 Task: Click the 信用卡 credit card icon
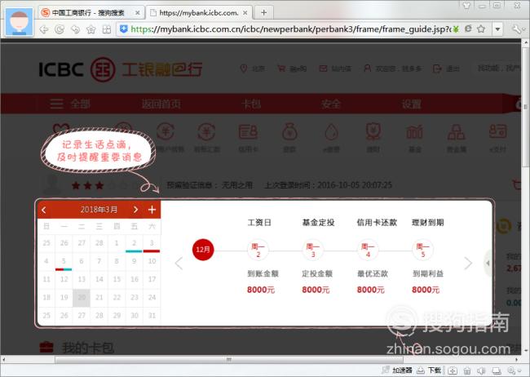pyautogui.click(x=248, y=132)
